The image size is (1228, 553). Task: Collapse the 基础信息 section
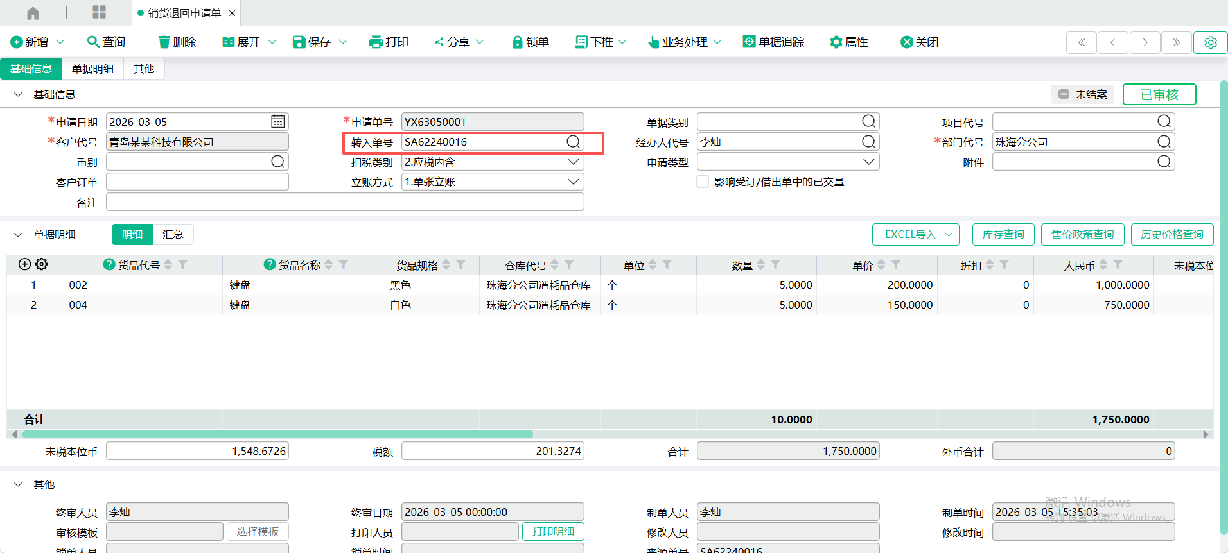(18, 94)
